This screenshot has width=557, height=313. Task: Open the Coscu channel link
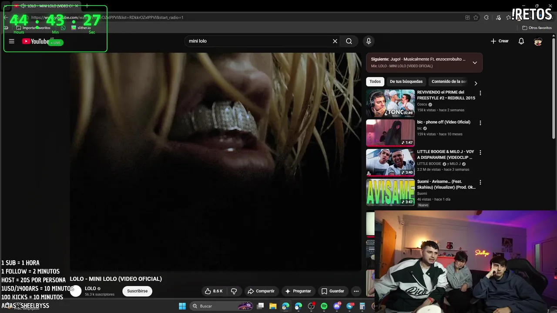tap(422, 104)
